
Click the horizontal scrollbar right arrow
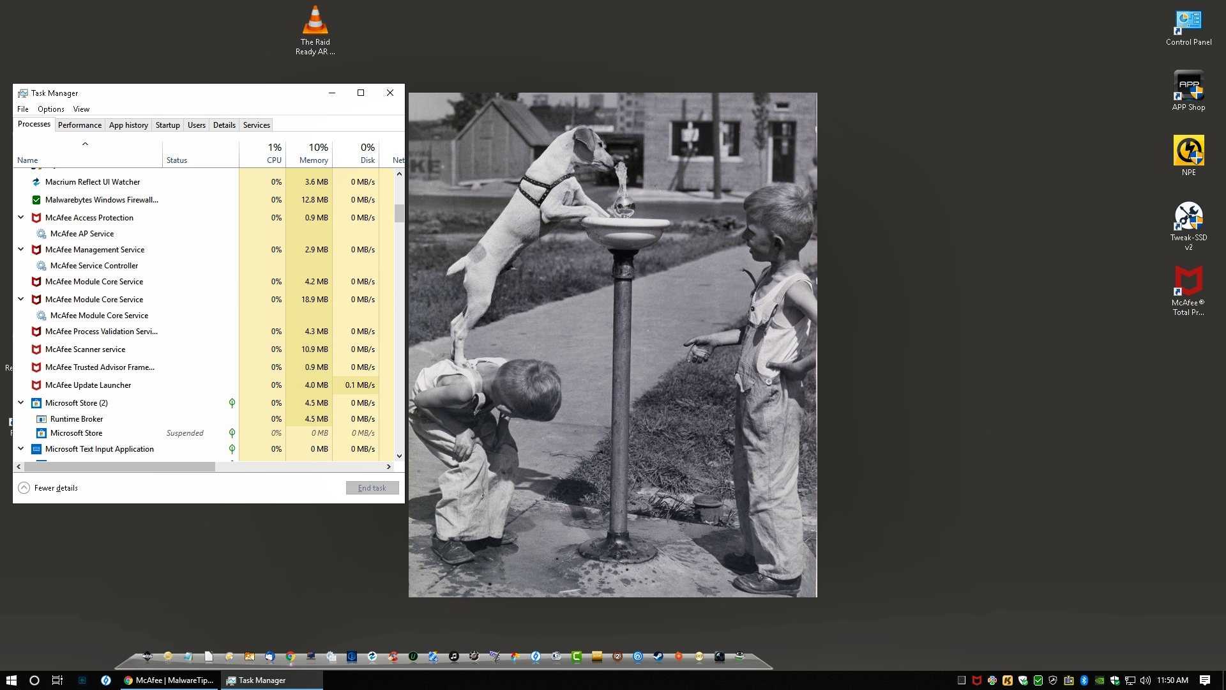click(388, 467)
